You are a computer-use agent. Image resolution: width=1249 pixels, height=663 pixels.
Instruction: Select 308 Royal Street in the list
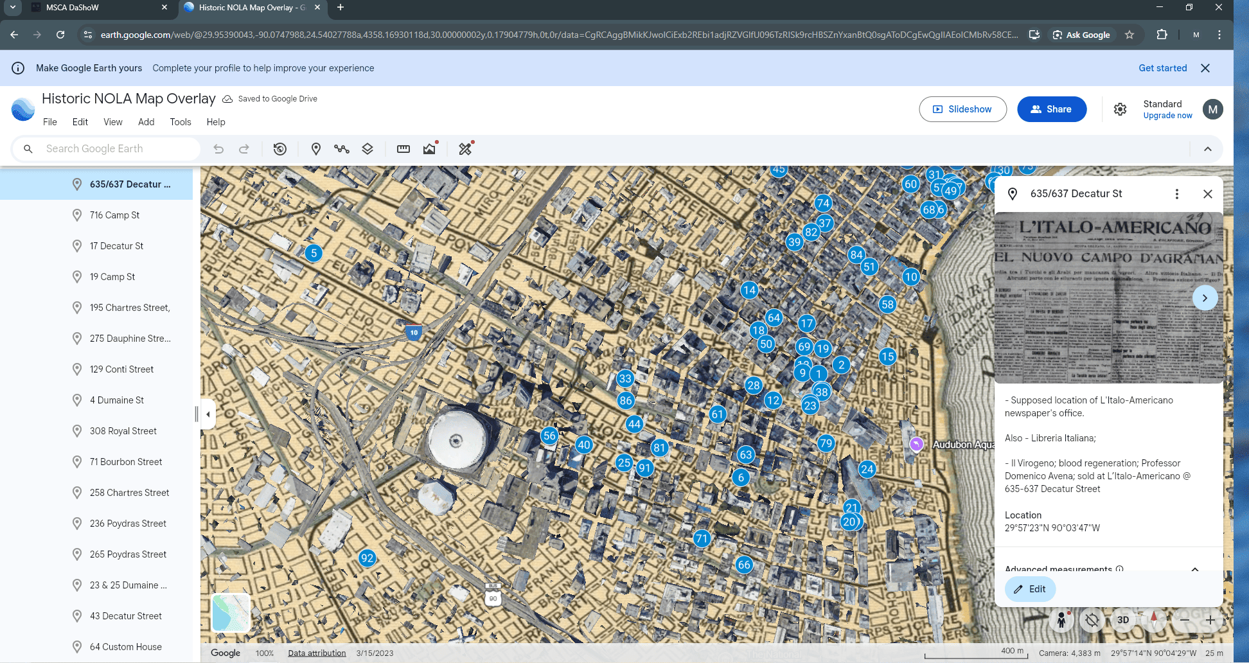pos(123,431)
